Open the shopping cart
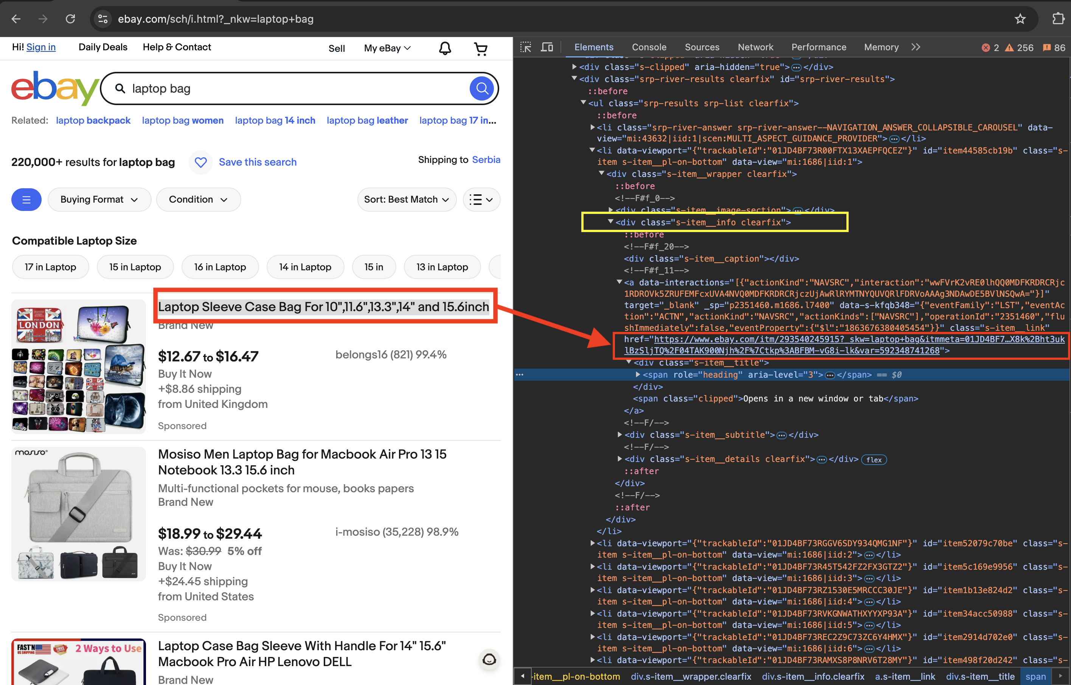Viewport: 1071px width, 685px height. 481,48
